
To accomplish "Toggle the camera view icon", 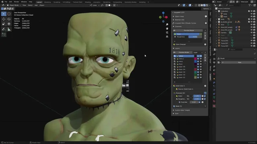I will pyautogui.click(x=167, y=32).
